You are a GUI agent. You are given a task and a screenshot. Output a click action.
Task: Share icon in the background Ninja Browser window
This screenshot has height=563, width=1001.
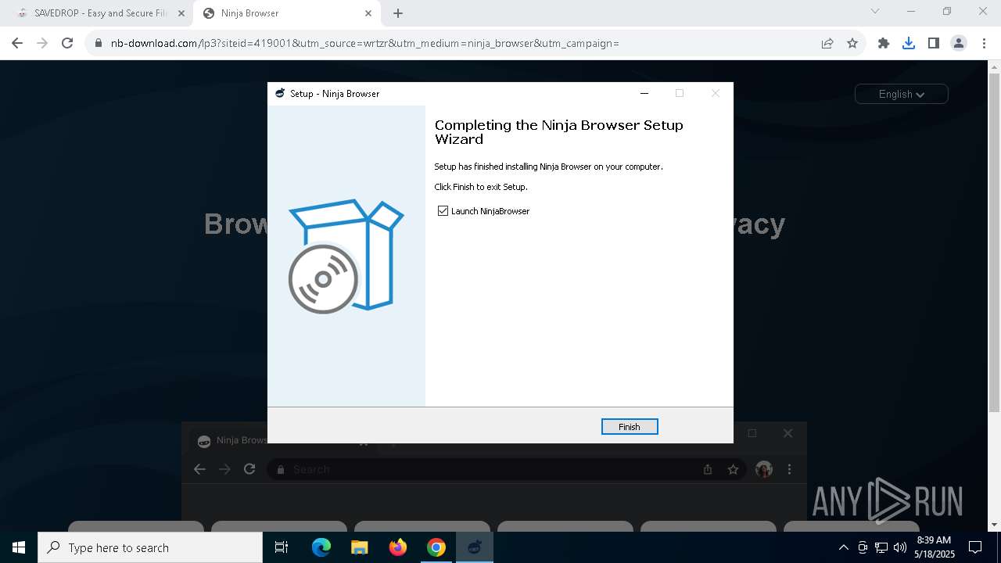[x=708, y=469]
